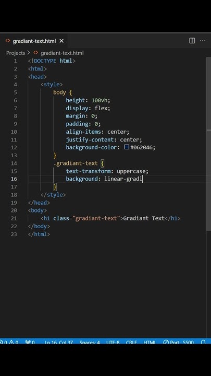Click 'display: flex;' declaration
This screenshot has width=211, height=376.
(x=88, y=108)
